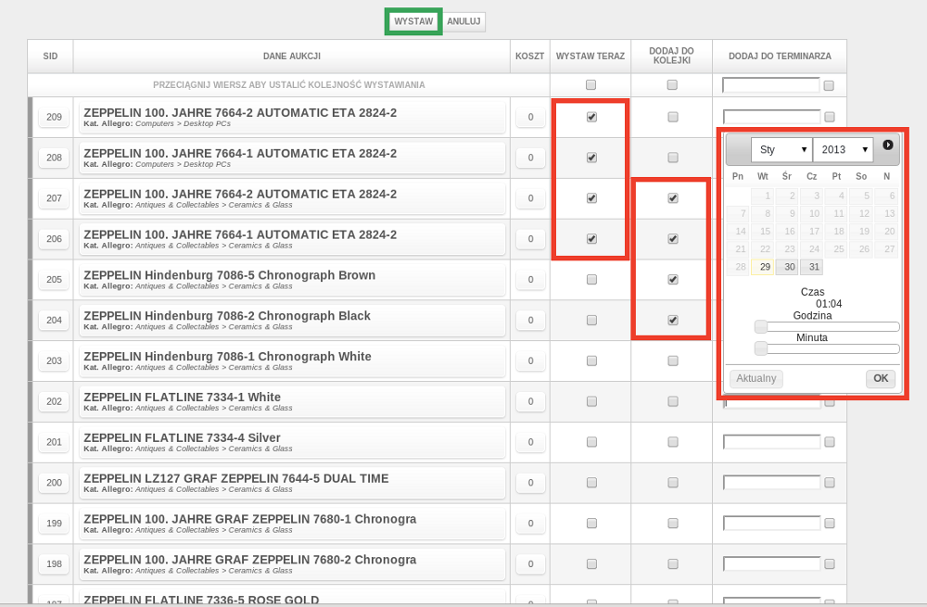The height and width of the screenshot is (607, 927).
Task: Check Wystaw teraz for row 203
Action: (x=591, y=360)
